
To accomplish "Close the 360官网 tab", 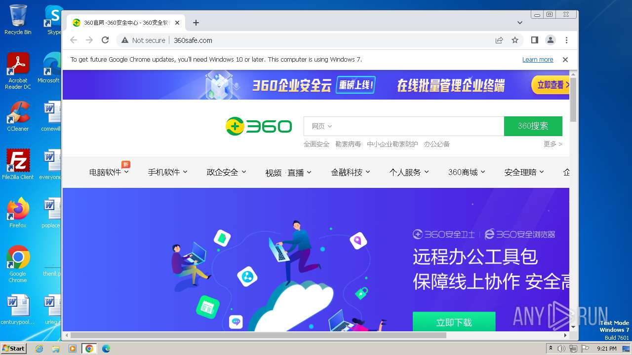I will tap(177, 23).
